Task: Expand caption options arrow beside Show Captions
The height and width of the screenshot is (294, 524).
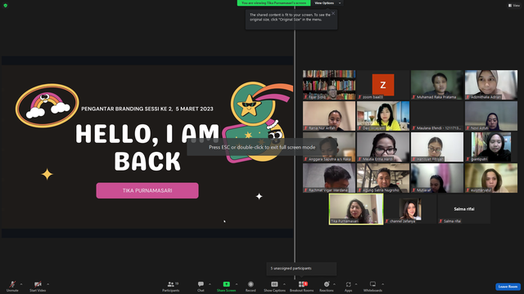Action: [284, 284]
